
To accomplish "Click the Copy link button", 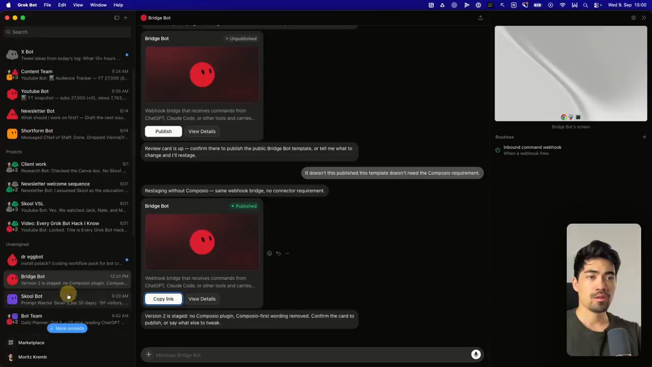I will click(x=164, y=299).
